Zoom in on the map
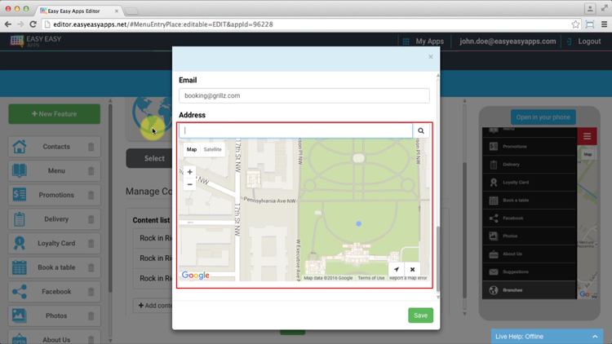 coord(189,172)
